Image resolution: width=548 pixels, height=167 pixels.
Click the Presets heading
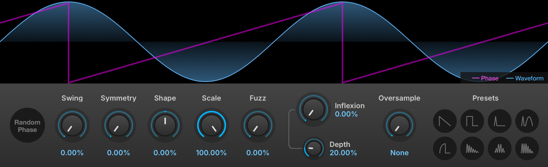click(x=486, y=98)
